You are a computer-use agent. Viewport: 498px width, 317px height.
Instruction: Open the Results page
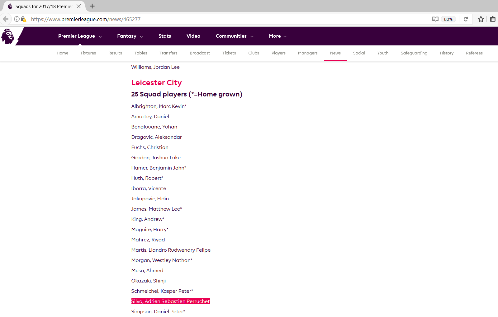[115, 53]
